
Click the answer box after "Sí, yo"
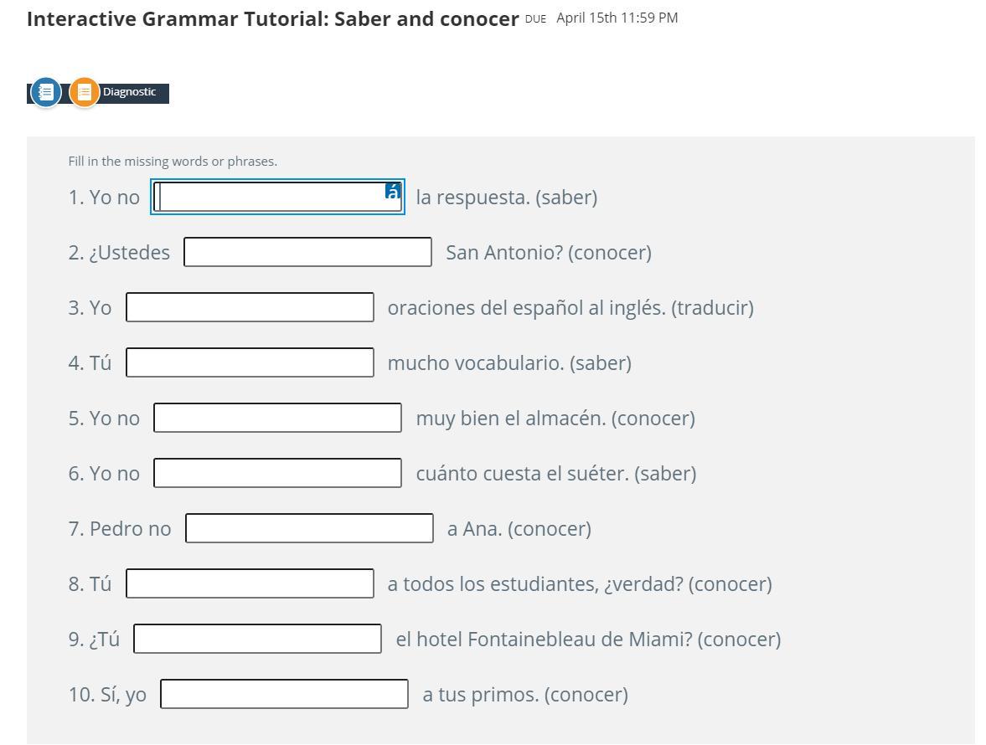284,695
